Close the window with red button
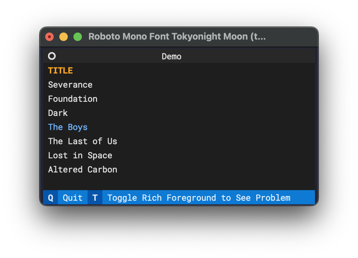 [x=49, y=37]
